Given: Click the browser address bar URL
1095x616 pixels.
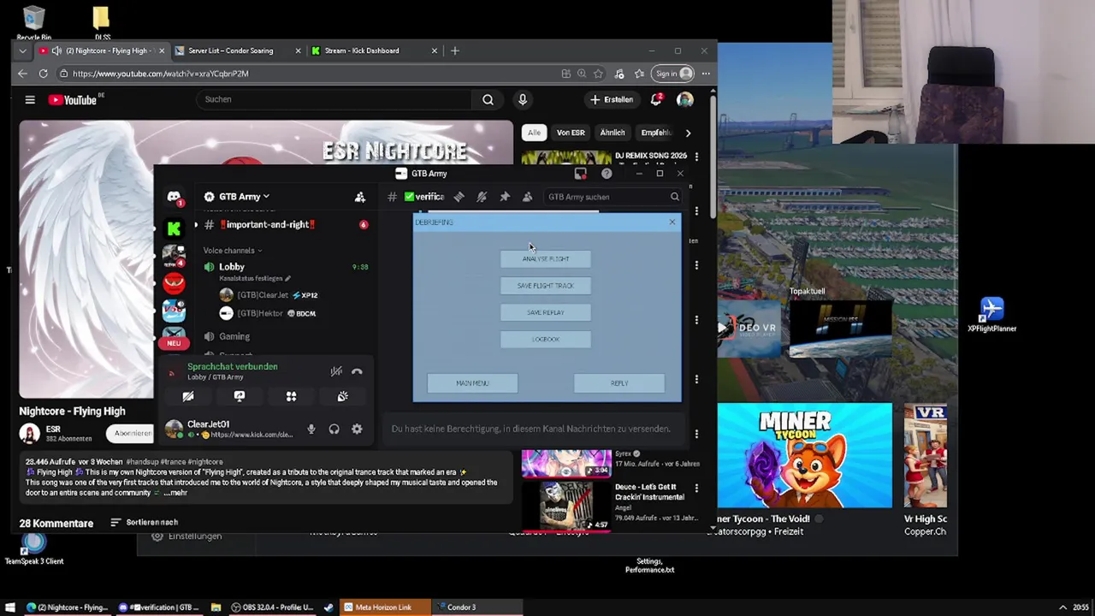Looking at the screenshot, I should click(160, 74).
